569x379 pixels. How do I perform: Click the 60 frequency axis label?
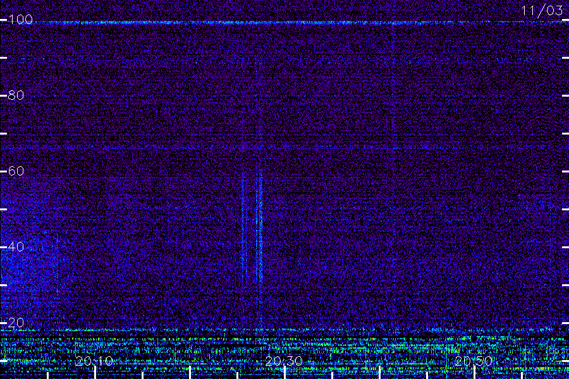[16, 171]
